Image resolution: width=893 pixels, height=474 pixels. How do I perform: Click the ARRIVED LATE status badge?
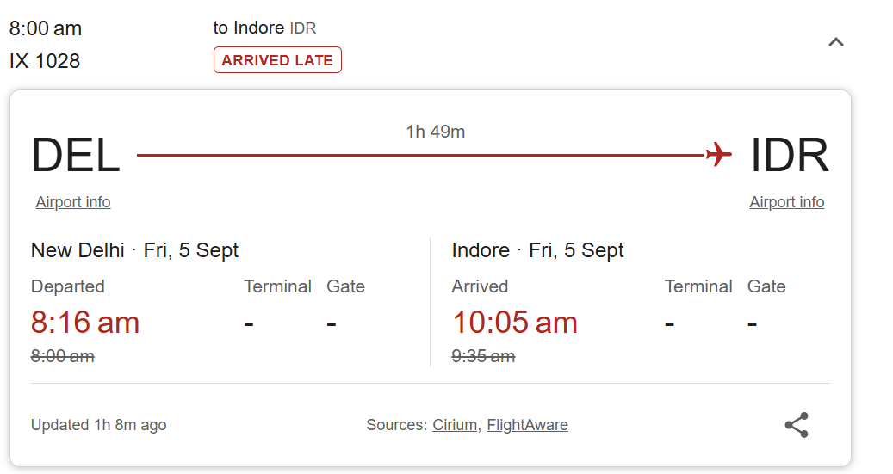pyautogui.click(x=277, y=60)
